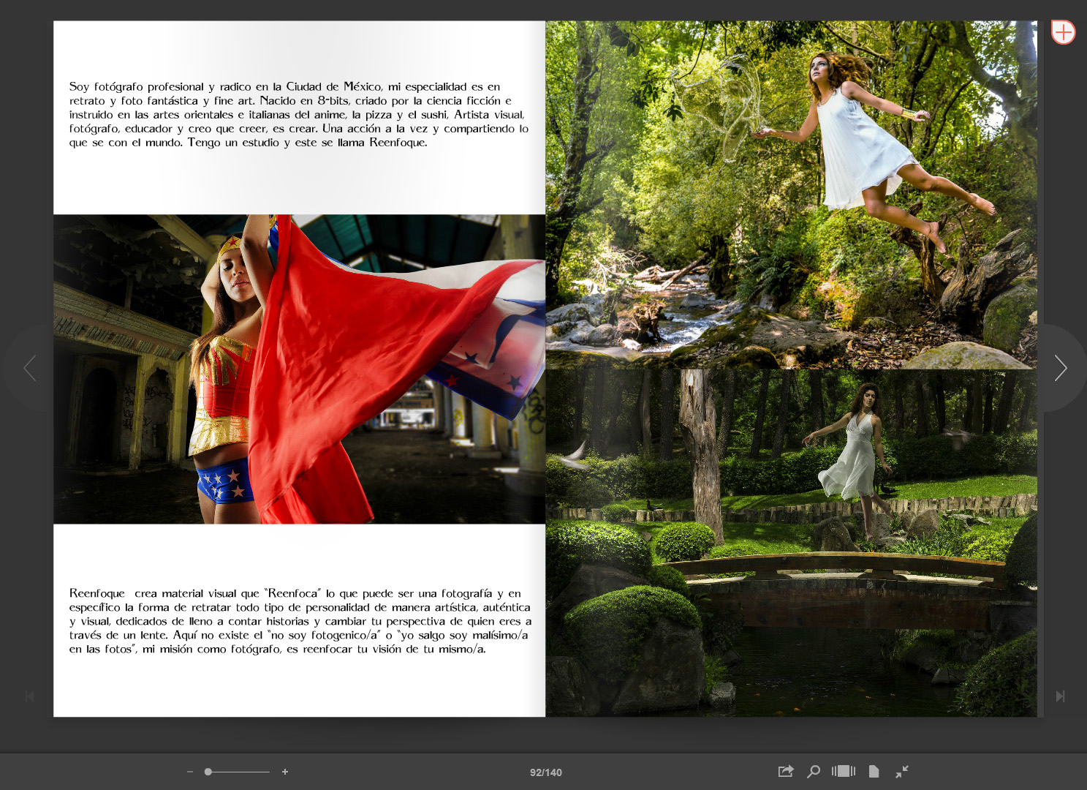
Task: Jump to the last page
Action: coord(1060,696)
